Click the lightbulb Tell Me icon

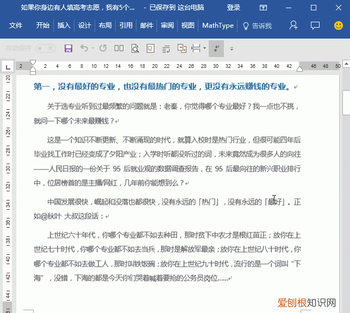(246, 26)
